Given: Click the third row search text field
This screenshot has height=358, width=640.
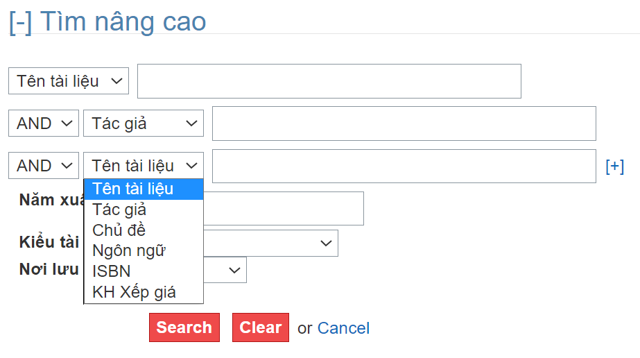Looking at the screenshot, I should (404, 166).
